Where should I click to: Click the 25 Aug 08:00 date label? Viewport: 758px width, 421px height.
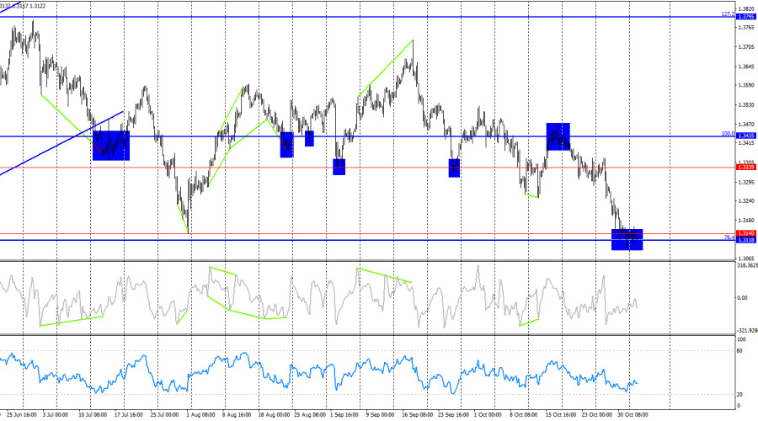310,415
